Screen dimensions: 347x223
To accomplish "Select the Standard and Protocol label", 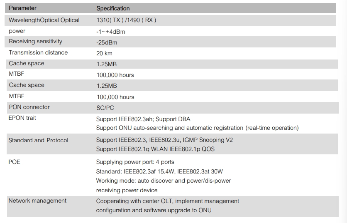I will tap(38, 140).
